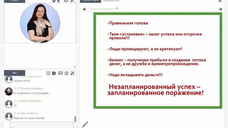Open the Чат tab
The height and width of the screenshot is (128, 228).
click(15, 73)
